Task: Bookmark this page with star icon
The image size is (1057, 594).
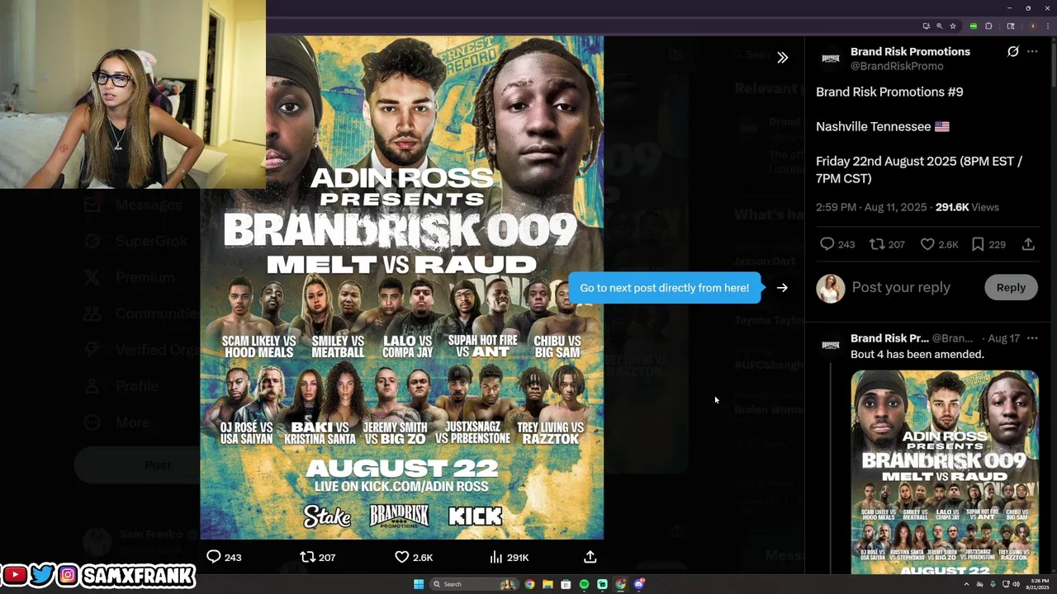Action: [953, 26]
